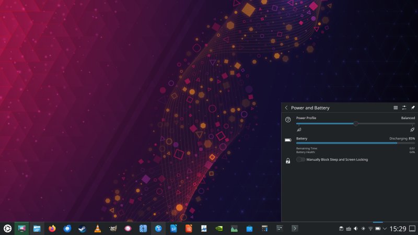This screenshot has width=418, height=235.
Task: Open the system monitor display icon in taskbar
Action: click(x=22, y=229)
